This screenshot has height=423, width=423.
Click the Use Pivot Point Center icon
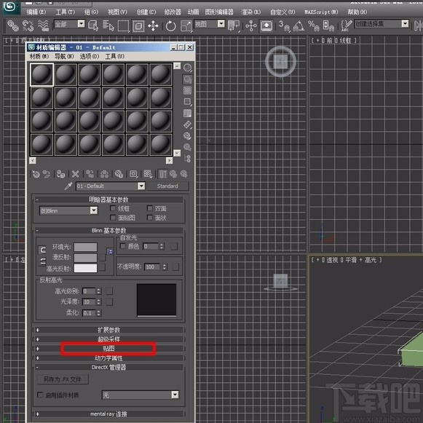tap(234, 26)
